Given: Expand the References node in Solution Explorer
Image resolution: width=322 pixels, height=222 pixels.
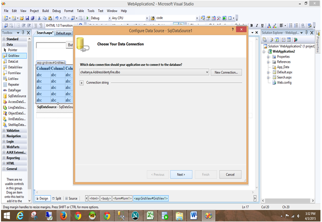Looking at the screenshot, I should click(x=268, y=62).
